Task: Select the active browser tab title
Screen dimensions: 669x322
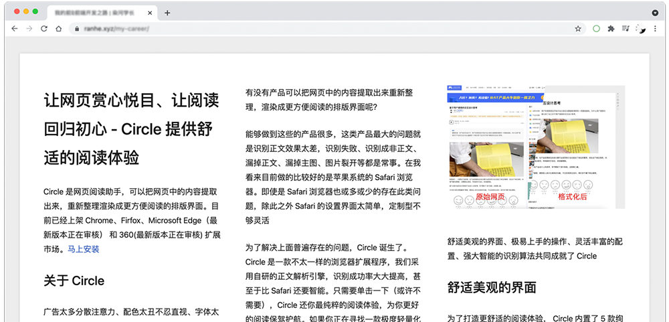Action: tap(95, 13)
